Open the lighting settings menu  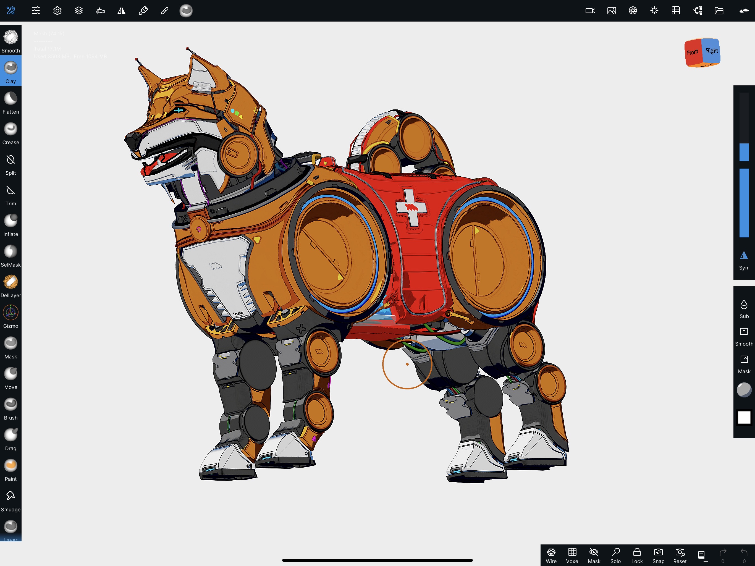(654, 11)
